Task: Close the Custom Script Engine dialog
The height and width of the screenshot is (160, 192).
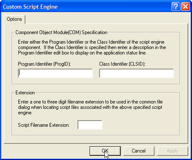Action: pyautogui.click(x=185, y=7)
